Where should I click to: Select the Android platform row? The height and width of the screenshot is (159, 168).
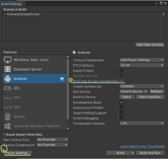34,79
